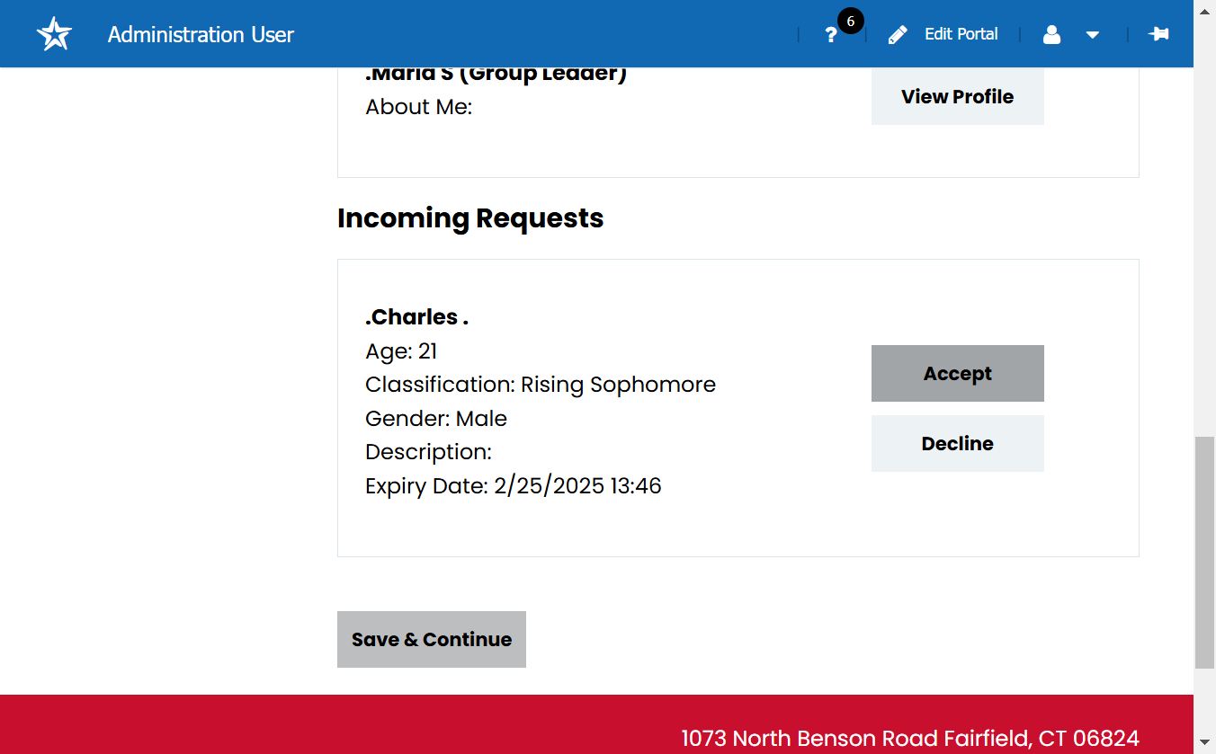Click the scrollbar down arrow
Viewport: 1216px width, 754px height.
[x=1204, y=743]
